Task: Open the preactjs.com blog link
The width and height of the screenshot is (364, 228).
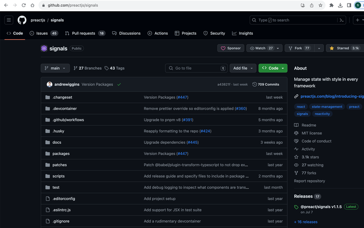Action: tap(332, 96)
